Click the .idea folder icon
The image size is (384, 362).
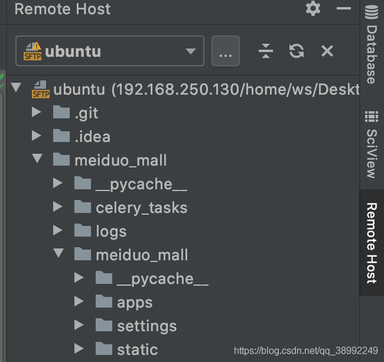coord(61,135)
